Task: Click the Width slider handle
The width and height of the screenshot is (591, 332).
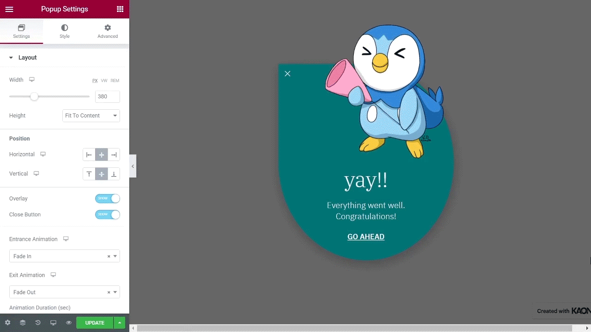Action: click(34, 96)
